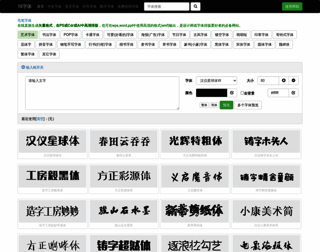Viewport: 320px width, 252px height.
Task: Click confirm icon next to #ffffff field
Action: pos(293,93)
